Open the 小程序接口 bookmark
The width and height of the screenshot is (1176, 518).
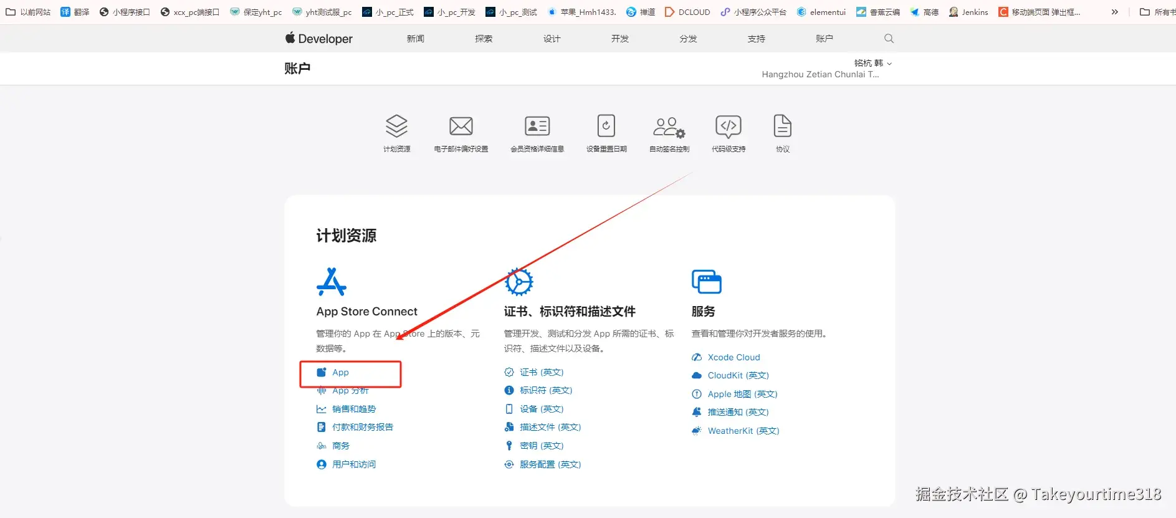[x=125, y=12]
